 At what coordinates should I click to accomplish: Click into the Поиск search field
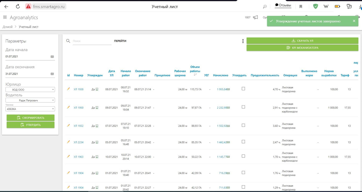[92, 41]
